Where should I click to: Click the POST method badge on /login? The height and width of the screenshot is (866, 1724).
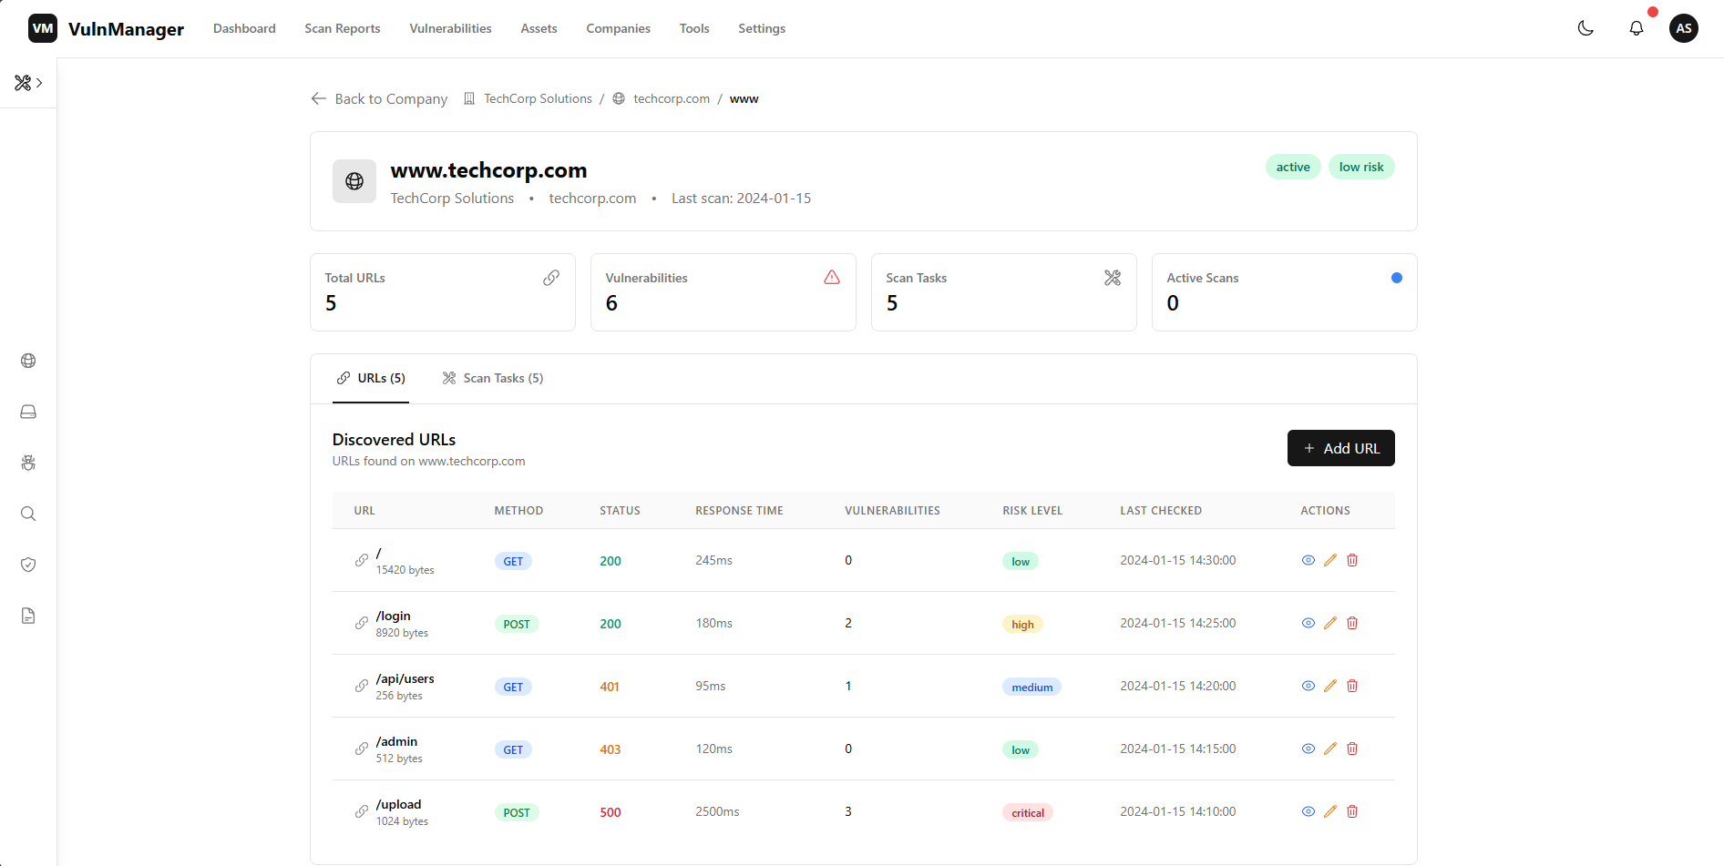(517, 624)
